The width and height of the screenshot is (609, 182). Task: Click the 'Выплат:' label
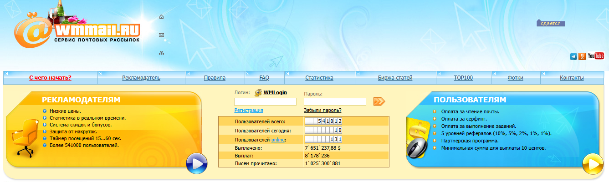click(244, 156)
